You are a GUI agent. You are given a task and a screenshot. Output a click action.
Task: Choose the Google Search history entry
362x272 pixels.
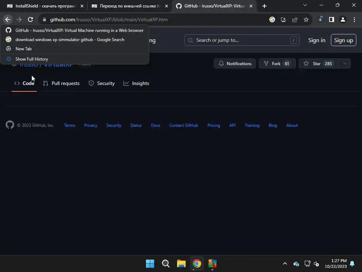pos(75,40)
